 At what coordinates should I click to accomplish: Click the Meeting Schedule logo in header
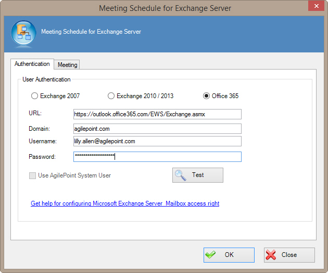23,33
